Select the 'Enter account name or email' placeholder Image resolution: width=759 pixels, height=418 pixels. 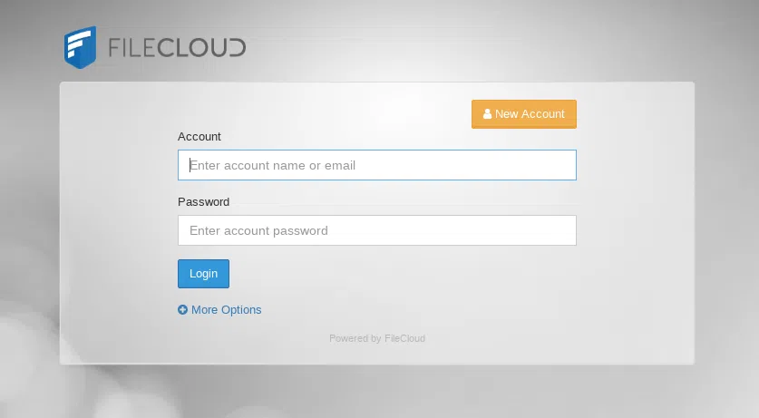272,166
